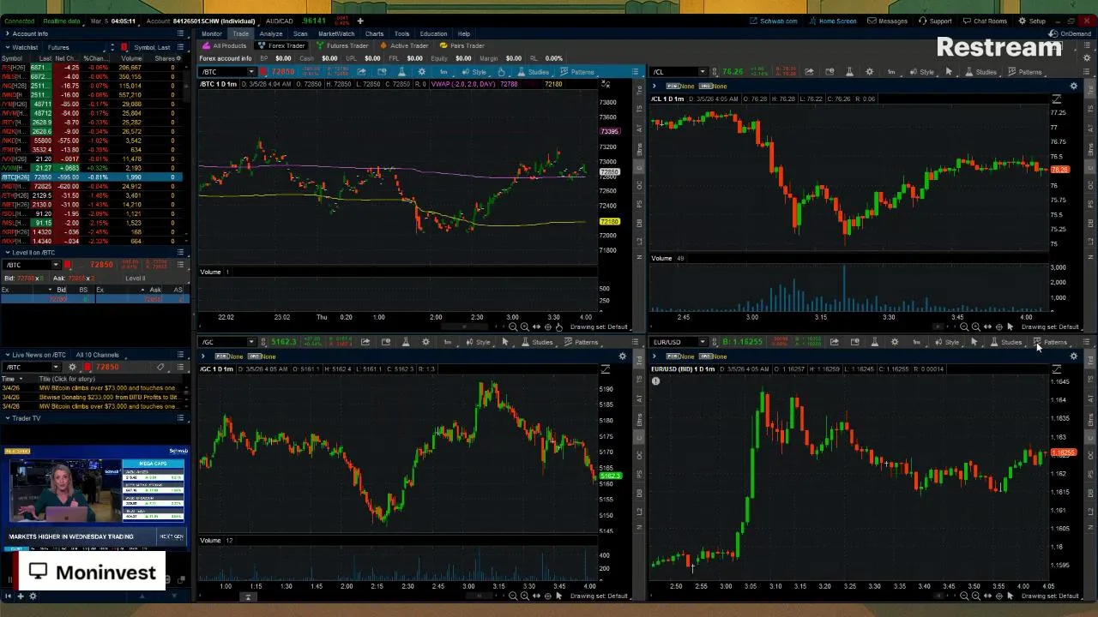Collapse the Level II on /BTC section
The width and height of the screenshot is (1098, 617).
click(8, 252)
